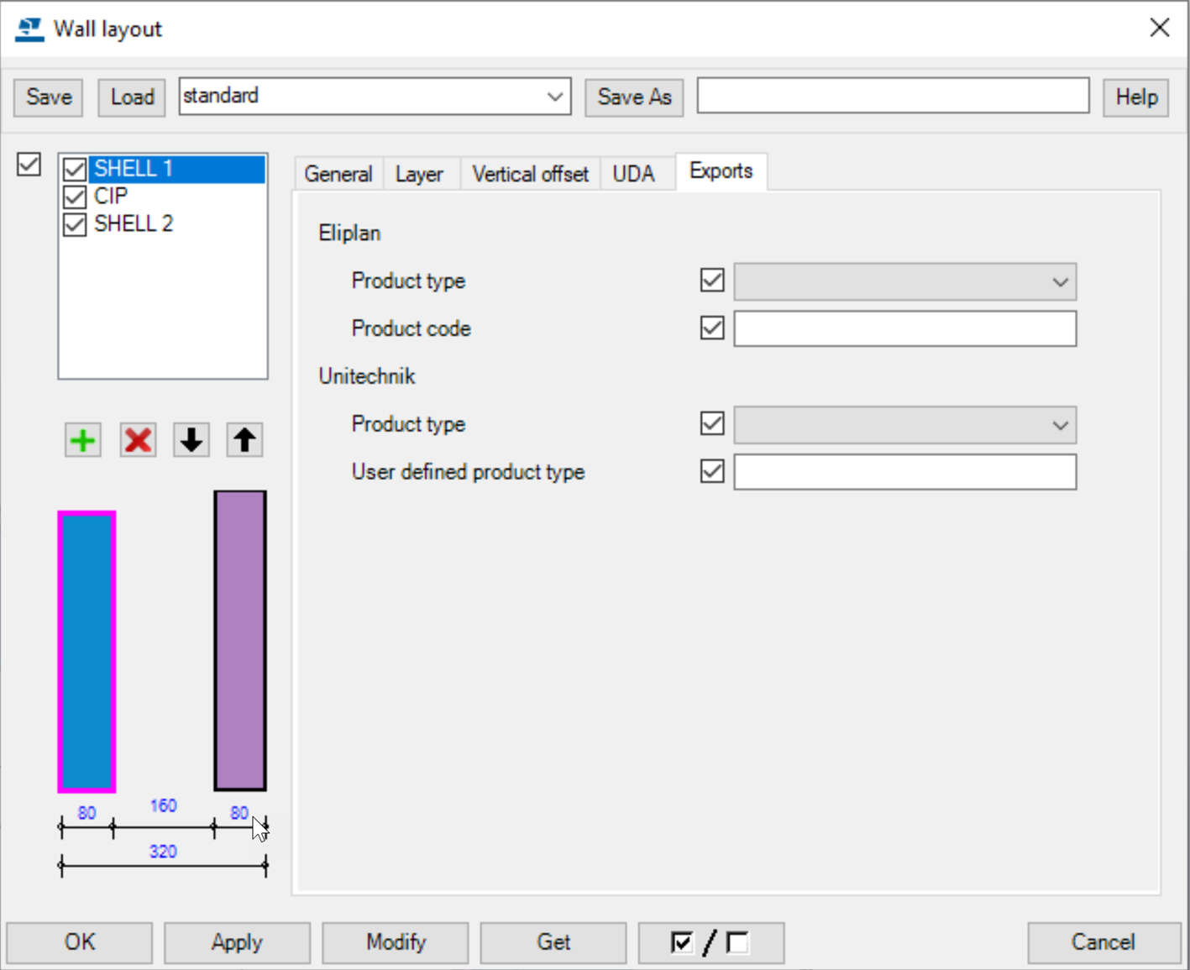Click the Eliplan Product code text field
The image size is (1190, 970).
pos(904,328)
